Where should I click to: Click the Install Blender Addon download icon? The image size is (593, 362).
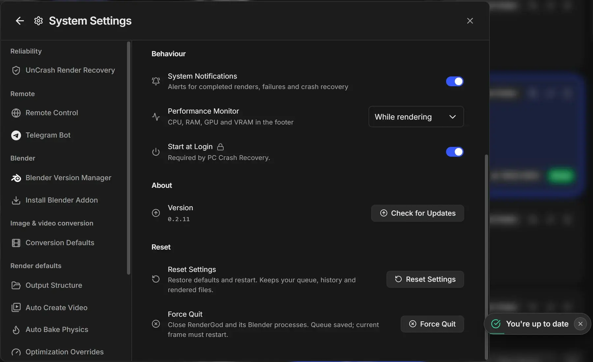tap(16, 200)
